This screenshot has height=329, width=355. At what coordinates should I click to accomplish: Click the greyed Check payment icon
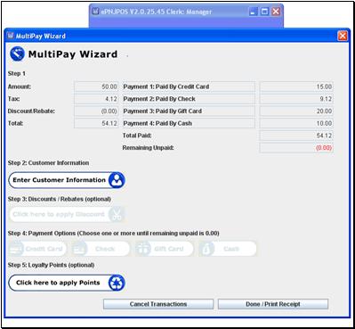click(79, 249)
